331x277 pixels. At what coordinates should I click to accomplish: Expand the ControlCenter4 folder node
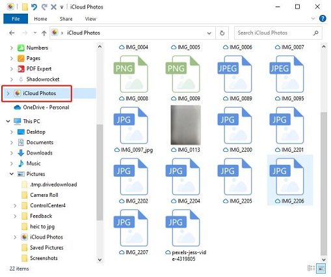(15, 205)
